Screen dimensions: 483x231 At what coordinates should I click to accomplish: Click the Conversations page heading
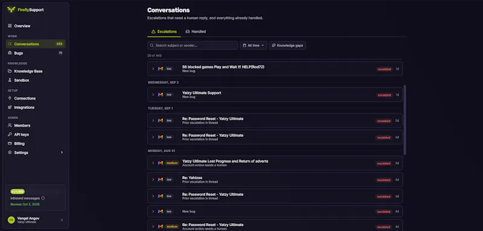coord(168,10)
